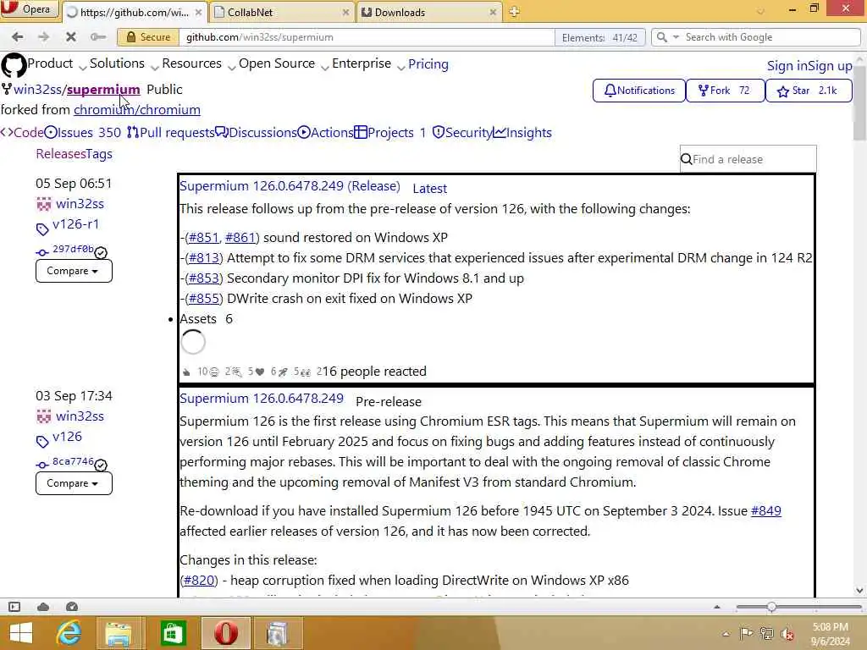This screenshot has width=867, height=650.
Task: Stop loading the page
Action: [x=71, y=37]
